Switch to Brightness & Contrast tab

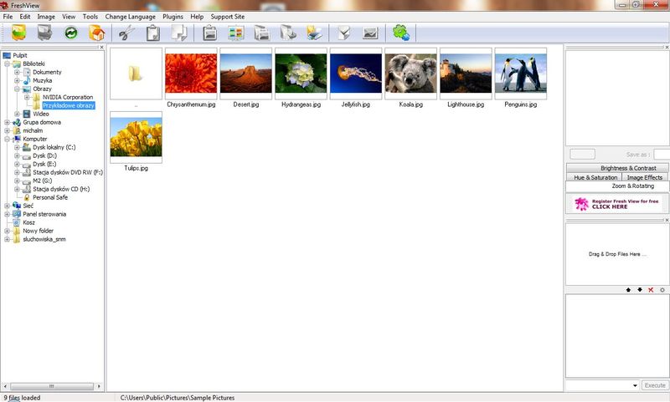click(x=617, y=168)
